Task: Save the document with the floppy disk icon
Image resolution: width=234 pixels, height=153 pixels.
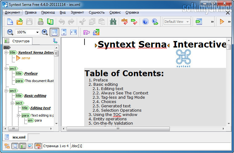Action: pos(29,22)
